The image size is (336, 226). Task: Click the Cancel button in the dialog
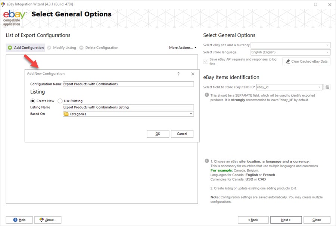182,134
